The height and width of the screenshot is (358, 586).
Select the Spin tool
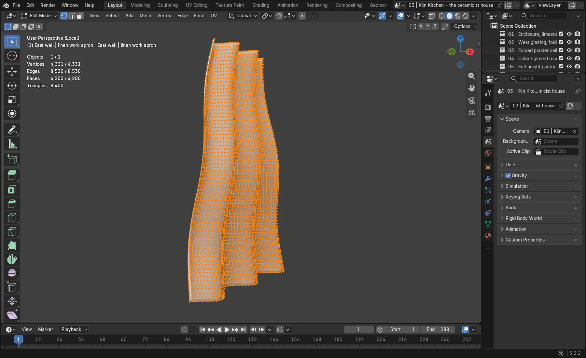point(12,259)
